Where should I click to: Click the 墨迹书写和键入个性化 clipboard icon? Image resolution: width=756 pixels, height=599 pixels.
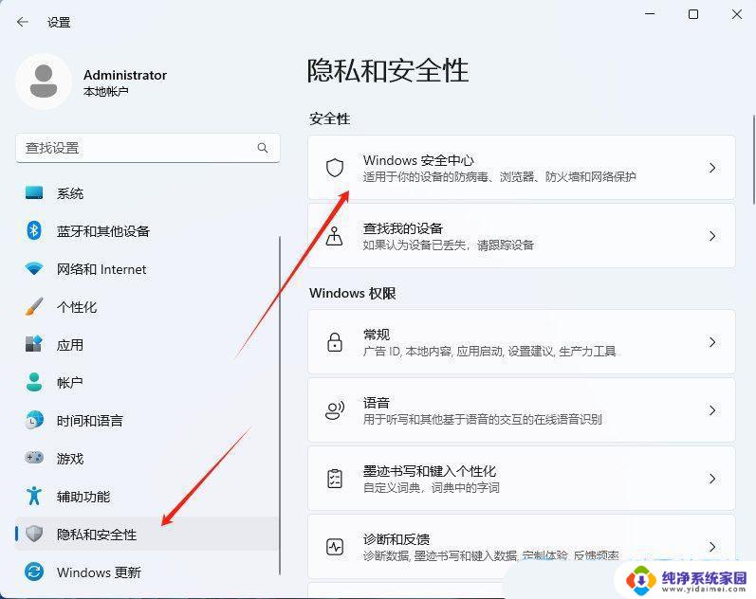click(x=335, y=479)
